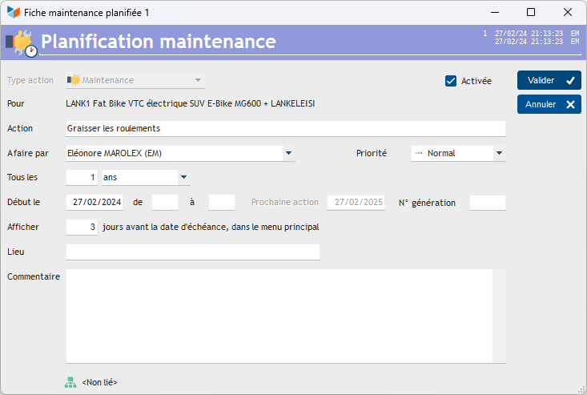
Task: Expand the Priorité dropdown arrow
Action: [x=499, y=153]
